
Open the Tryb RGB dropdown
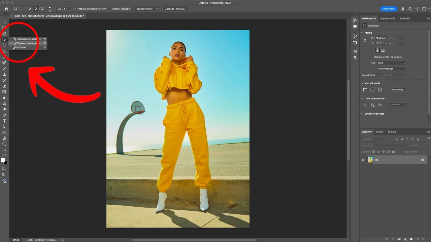(x=392, y=63)
